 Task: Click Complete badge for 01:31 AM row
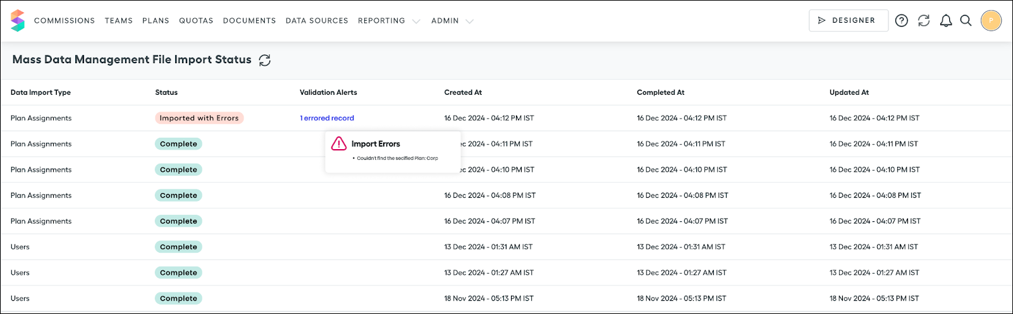click(178, 247)
